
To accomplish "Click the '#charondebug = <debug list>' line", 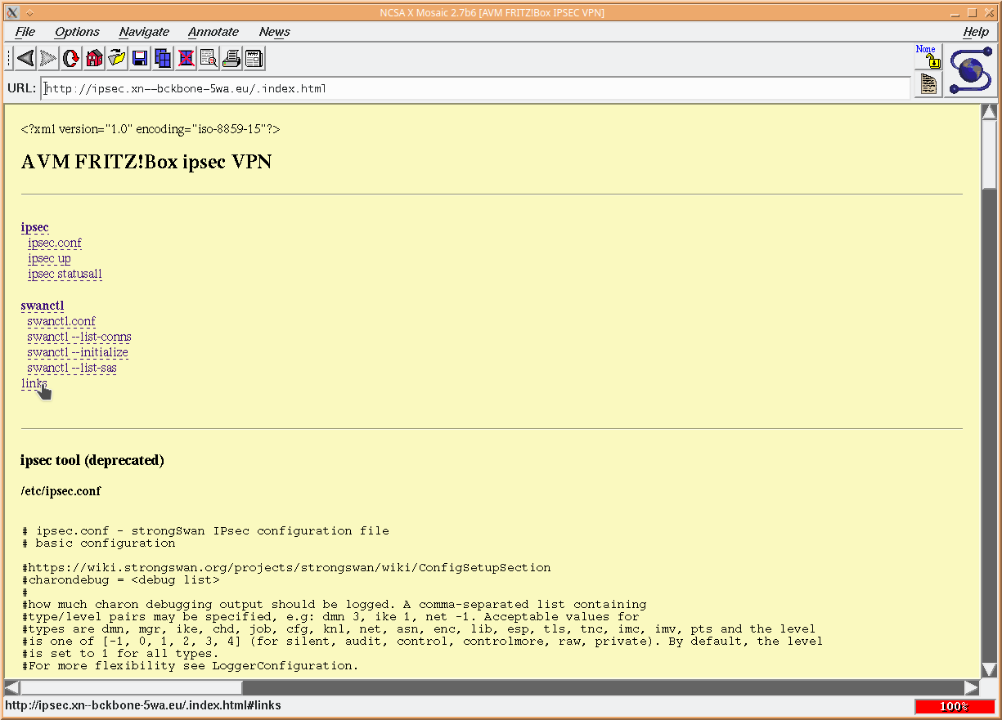I will pyautogui.click(x=121, y=579).
